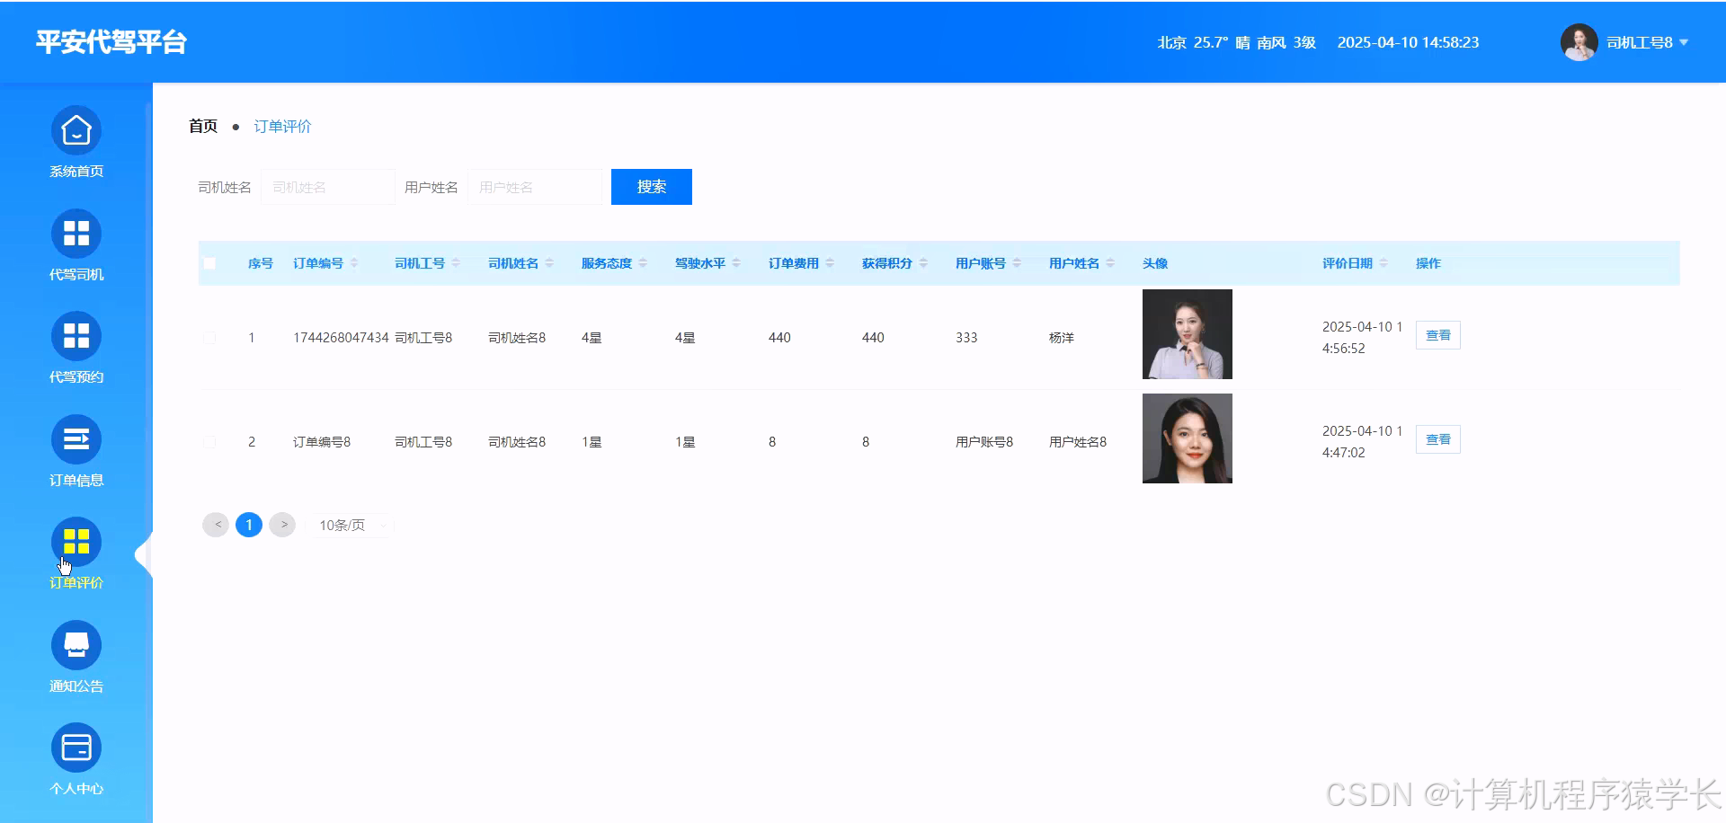Go to previous page arrow
1726x823 pixels.
tap(216, 525)
